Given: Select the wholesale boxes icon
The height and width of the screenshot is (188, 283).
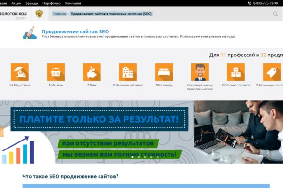Looking at the screenshot, I should [236, 72].
